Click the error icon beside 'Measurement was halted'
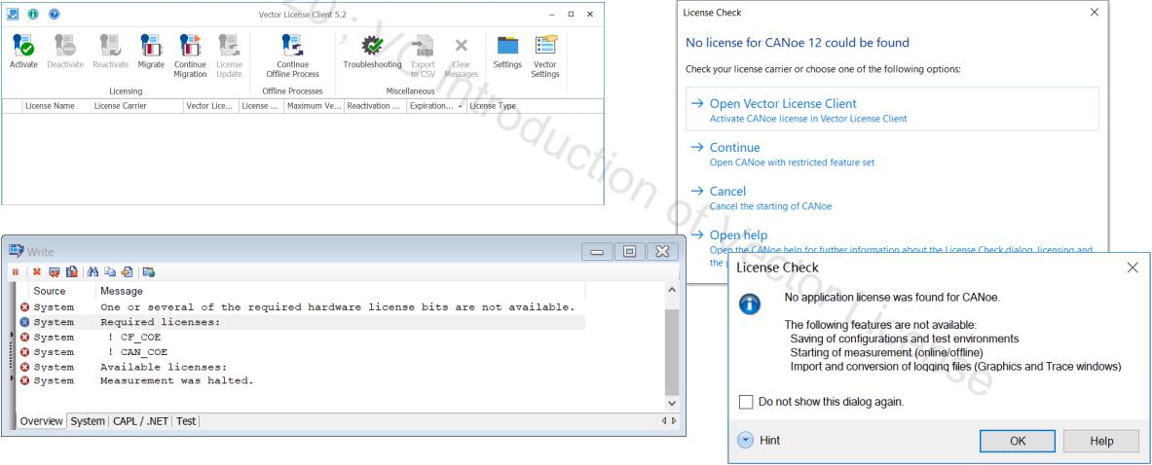Screen dimensions: 1152x465 tap(24, 380)
